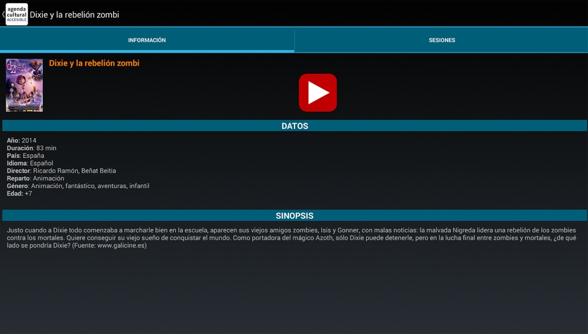
Task: Tap synopsis paragraph starting "Justo cuando a Dixie"
Action: (x=291, y=238)
